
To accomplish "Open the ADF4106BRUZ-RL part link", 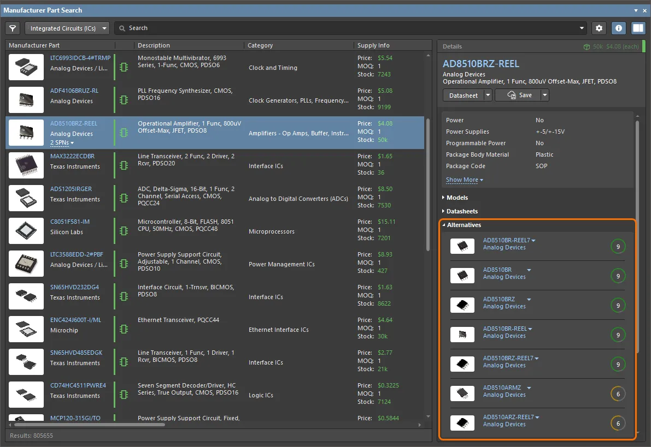I will tap(74, 91).
